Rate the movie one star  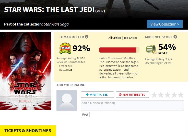coord(154,95)
